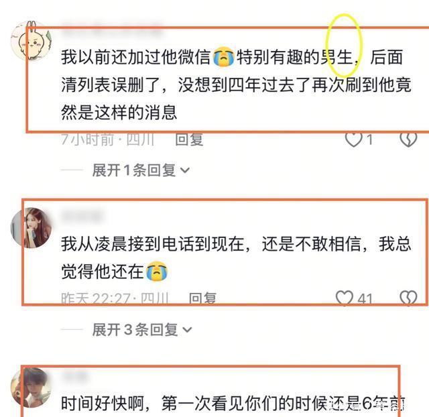The width and height of the screenshot is (429, 417).
Task: Reply to the 7小时前 comment
Action: [189, 139]
